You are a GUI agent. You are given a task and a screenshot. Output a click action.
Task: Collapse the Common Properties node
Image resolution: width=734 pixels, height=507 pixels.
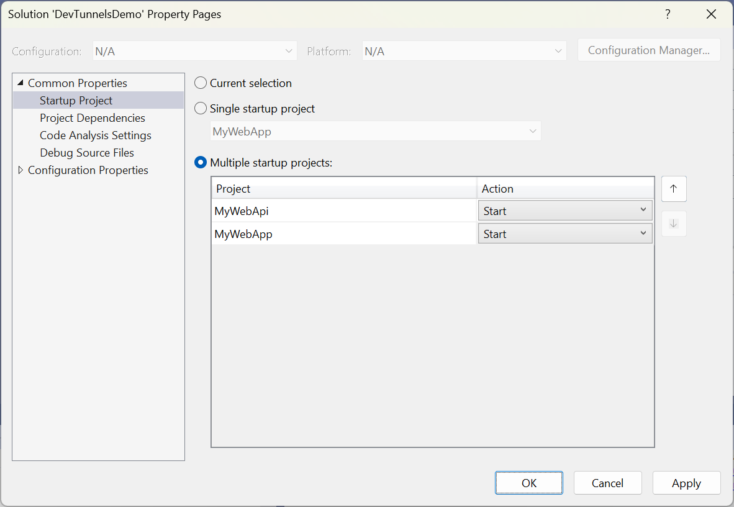pyautogui.click(x=20, y=82)
